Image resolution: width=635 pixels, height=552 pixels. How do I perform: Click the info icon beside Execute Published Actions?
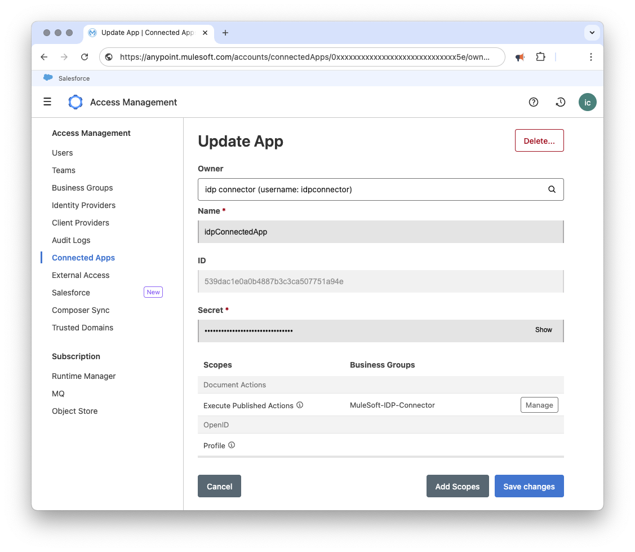tap(300, 405)
